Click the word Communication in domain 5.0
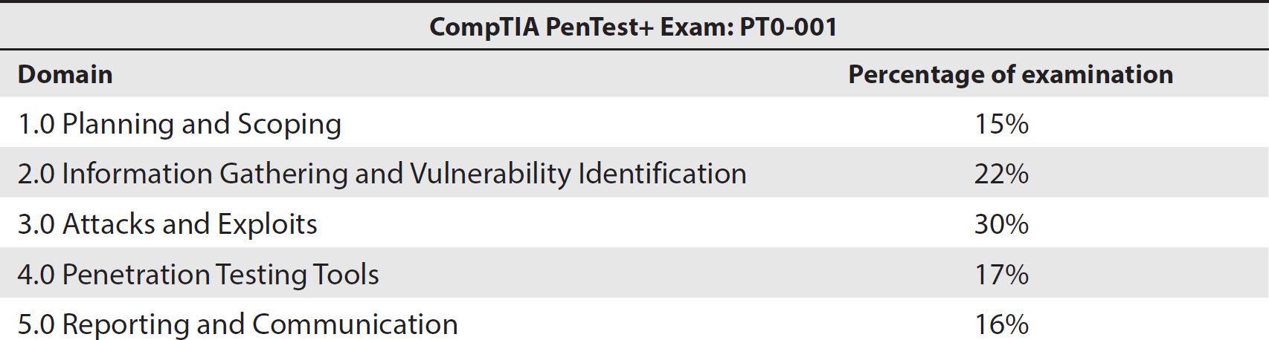 click(x=355, y=324)
